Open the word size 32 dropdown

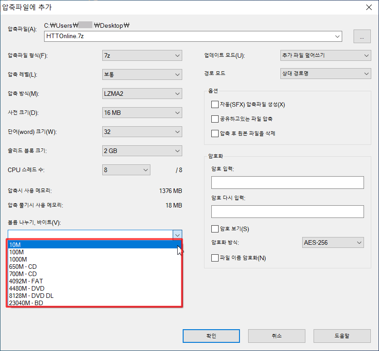point(142,132)
